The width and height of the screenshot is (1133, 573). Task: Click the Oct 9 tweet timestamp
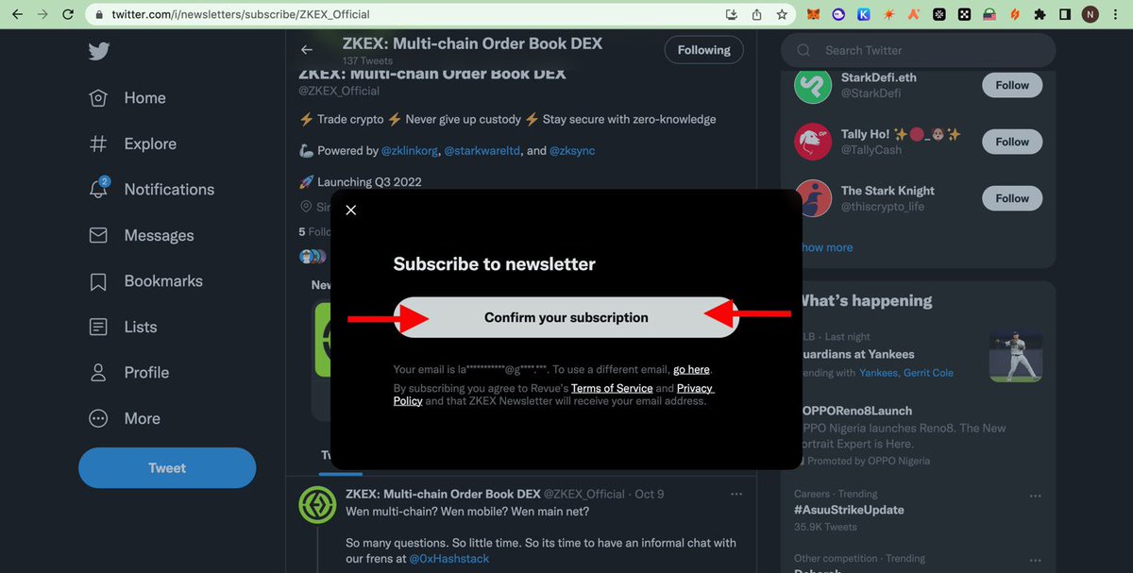(x=650, y=494)
